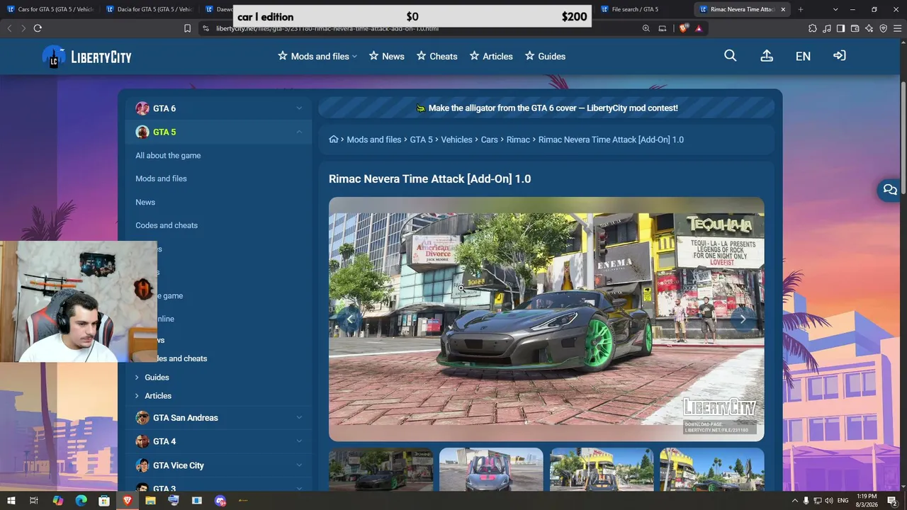
Task: Open the Mods and files dropdown menu
Action: (x=317, y=56)
